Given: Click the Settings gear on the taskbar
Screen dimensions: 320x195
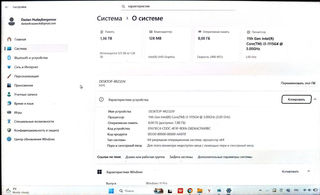Looking at the screenshot, I should [228, 191].
